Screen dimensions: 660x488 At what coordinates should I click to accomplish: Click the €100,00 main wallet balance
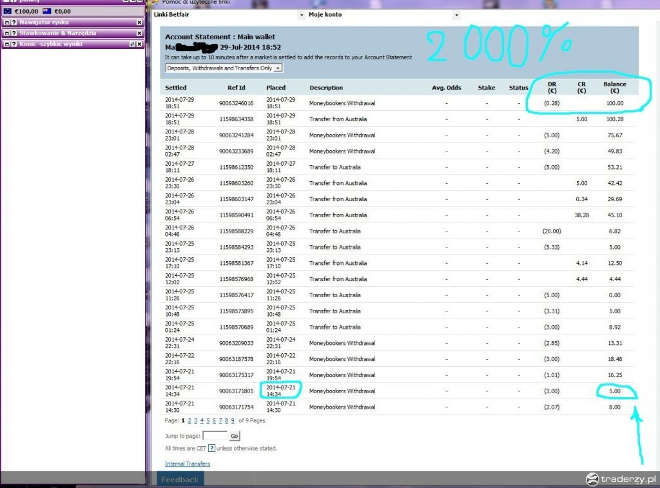pyautogui.click(x=26, y=12)
